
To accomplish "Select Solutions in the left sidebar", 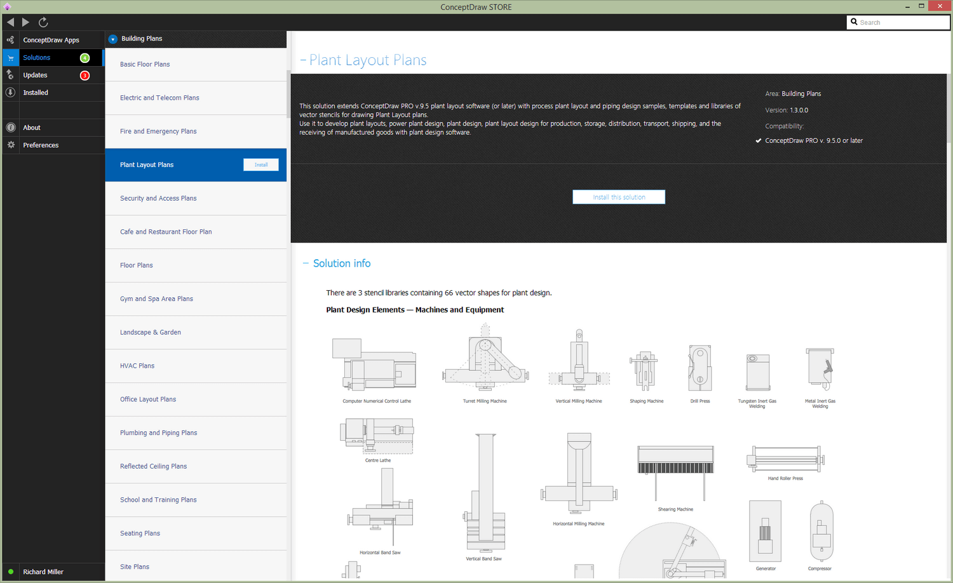I will pyautogui.click(x=37, y=58).
